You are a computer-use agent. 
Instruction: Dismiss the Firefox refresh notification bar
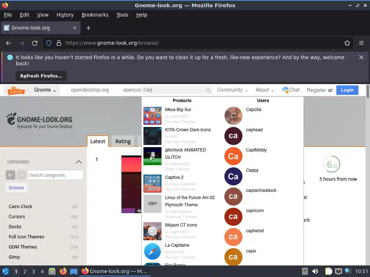(x=361, y=57)
